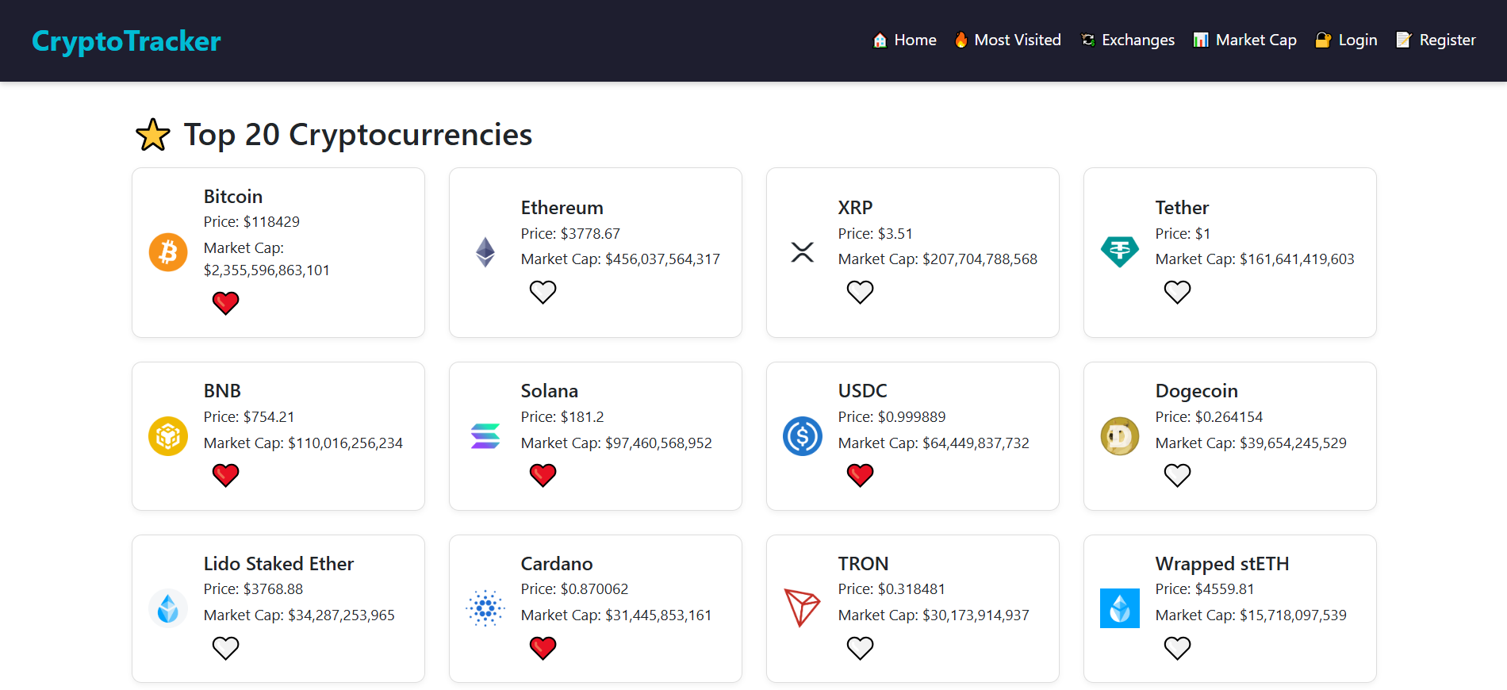The width and height of the screenshot is (1507, 690).
Task: Open the Login page
Action: [1346, 40]
